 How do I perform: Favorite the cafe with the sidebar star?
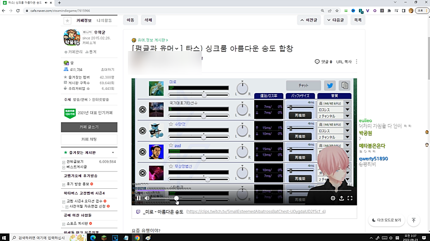click(x=67, y=20)
